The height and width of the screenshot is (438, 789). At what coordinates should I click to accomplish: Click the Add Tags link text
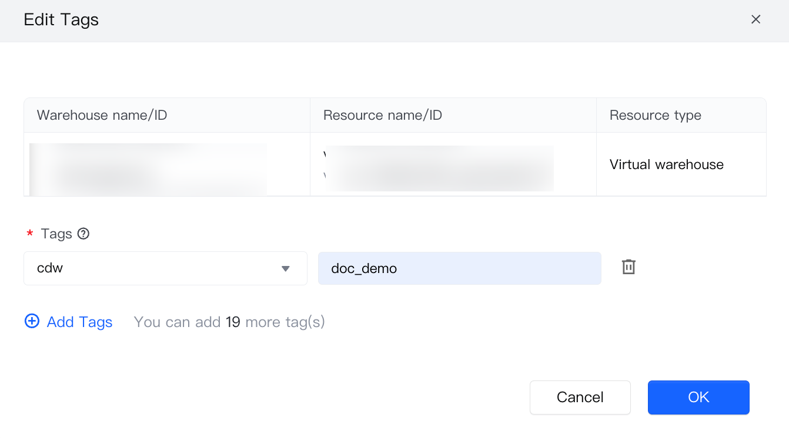point(79,322)
